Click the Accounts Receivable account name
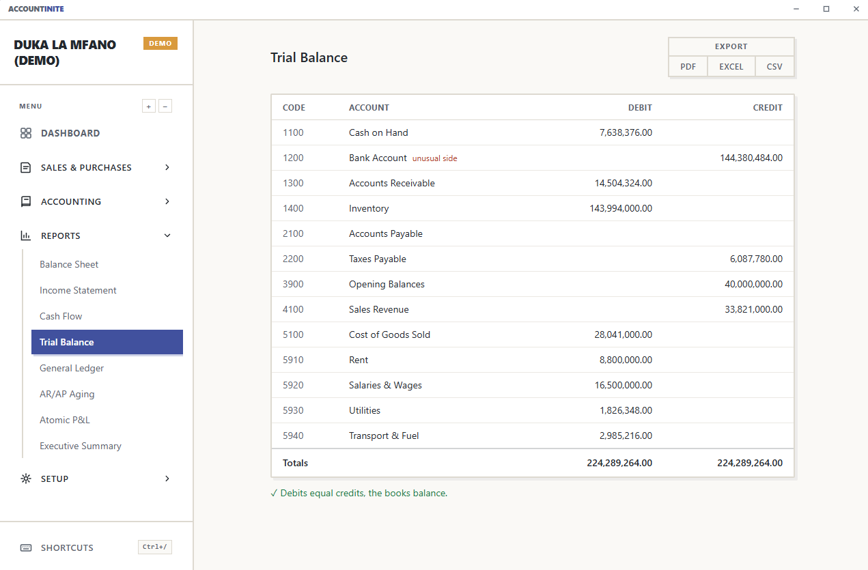This screenshot has height=570, width=868. tap(392, 183)
